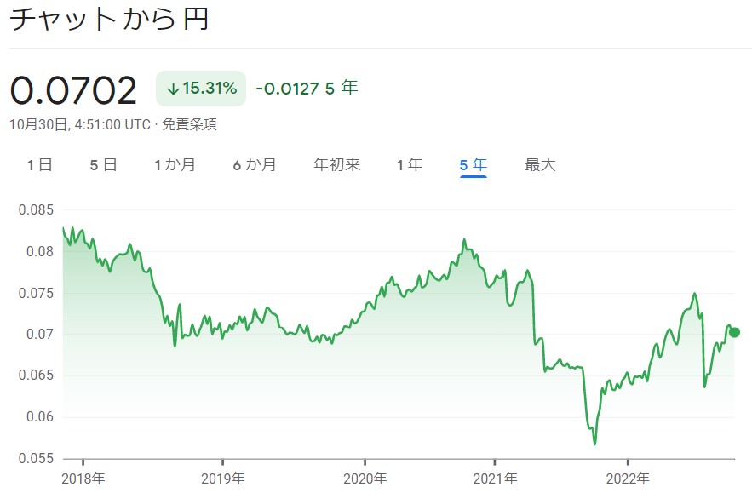Click the lowest dip on the chart line
Screen dimensions: 752x493
click(594, 444)
